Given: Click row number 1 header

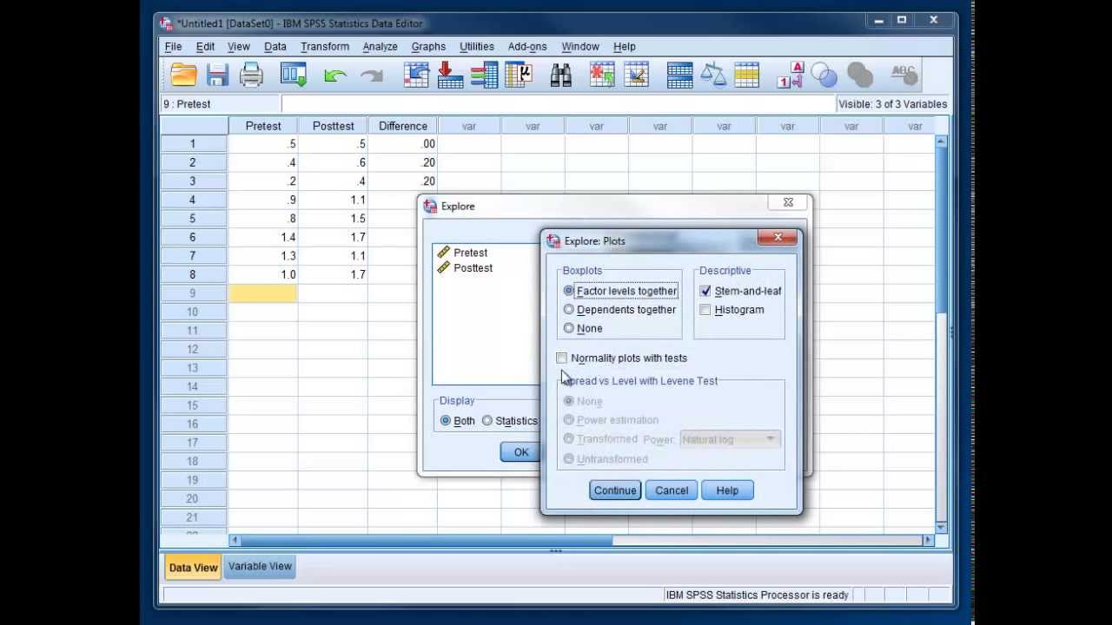Looking at the screenshot, I should [193, 144].
